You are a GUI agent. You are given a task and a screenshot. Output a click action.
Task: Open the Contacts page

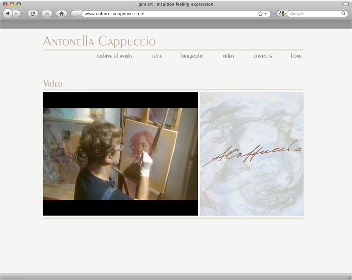(x=262, y=56)
